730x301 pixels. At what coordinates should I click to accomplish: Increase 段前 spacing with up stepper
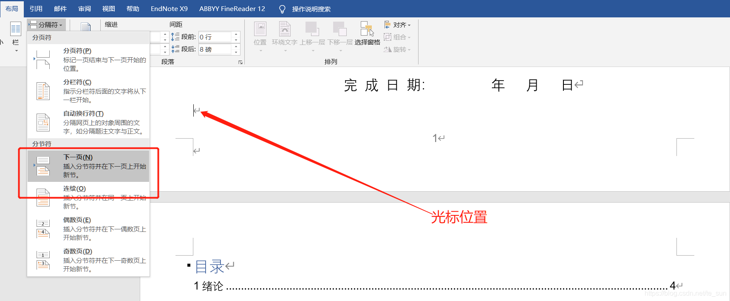coord(236,34)
